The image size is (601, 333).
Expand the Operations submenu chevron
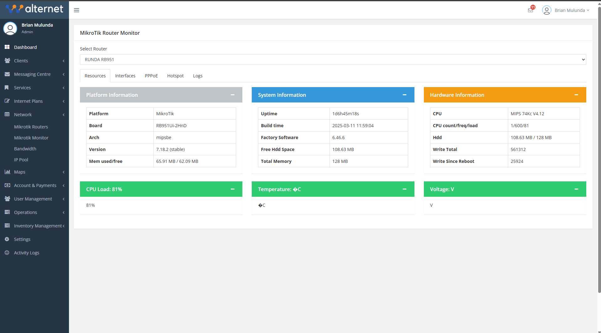(63, 212)
